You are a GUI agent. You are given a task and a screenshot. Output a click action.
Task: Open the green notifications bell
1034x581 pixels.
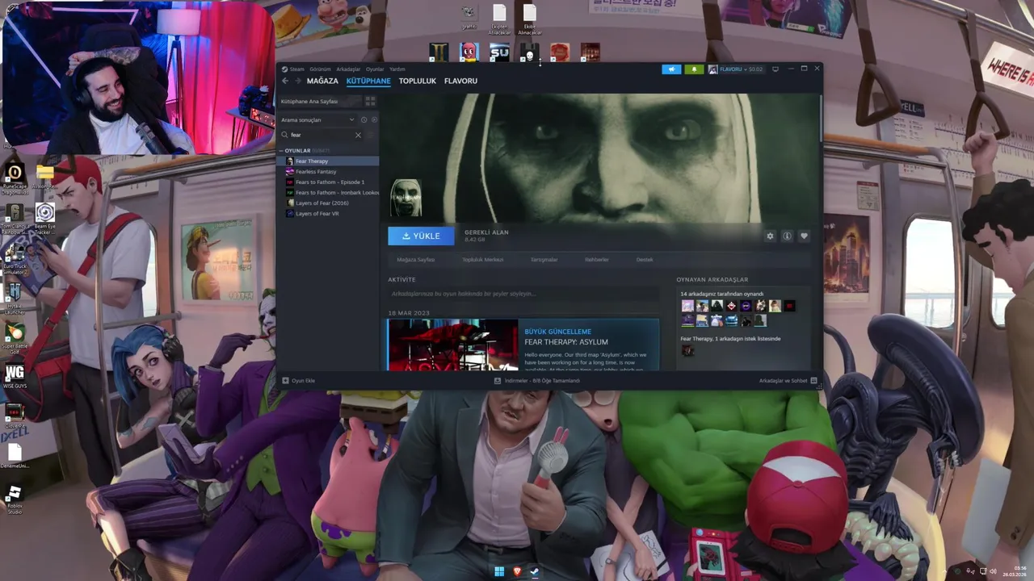(x=694, y=69)
